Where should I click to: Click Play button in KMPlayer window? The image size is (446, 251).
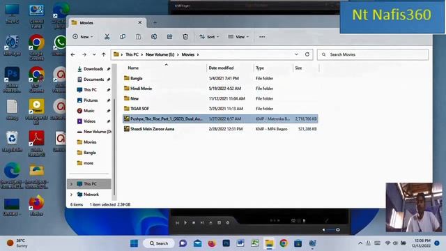pyautogui.click(x=185, y=223)
